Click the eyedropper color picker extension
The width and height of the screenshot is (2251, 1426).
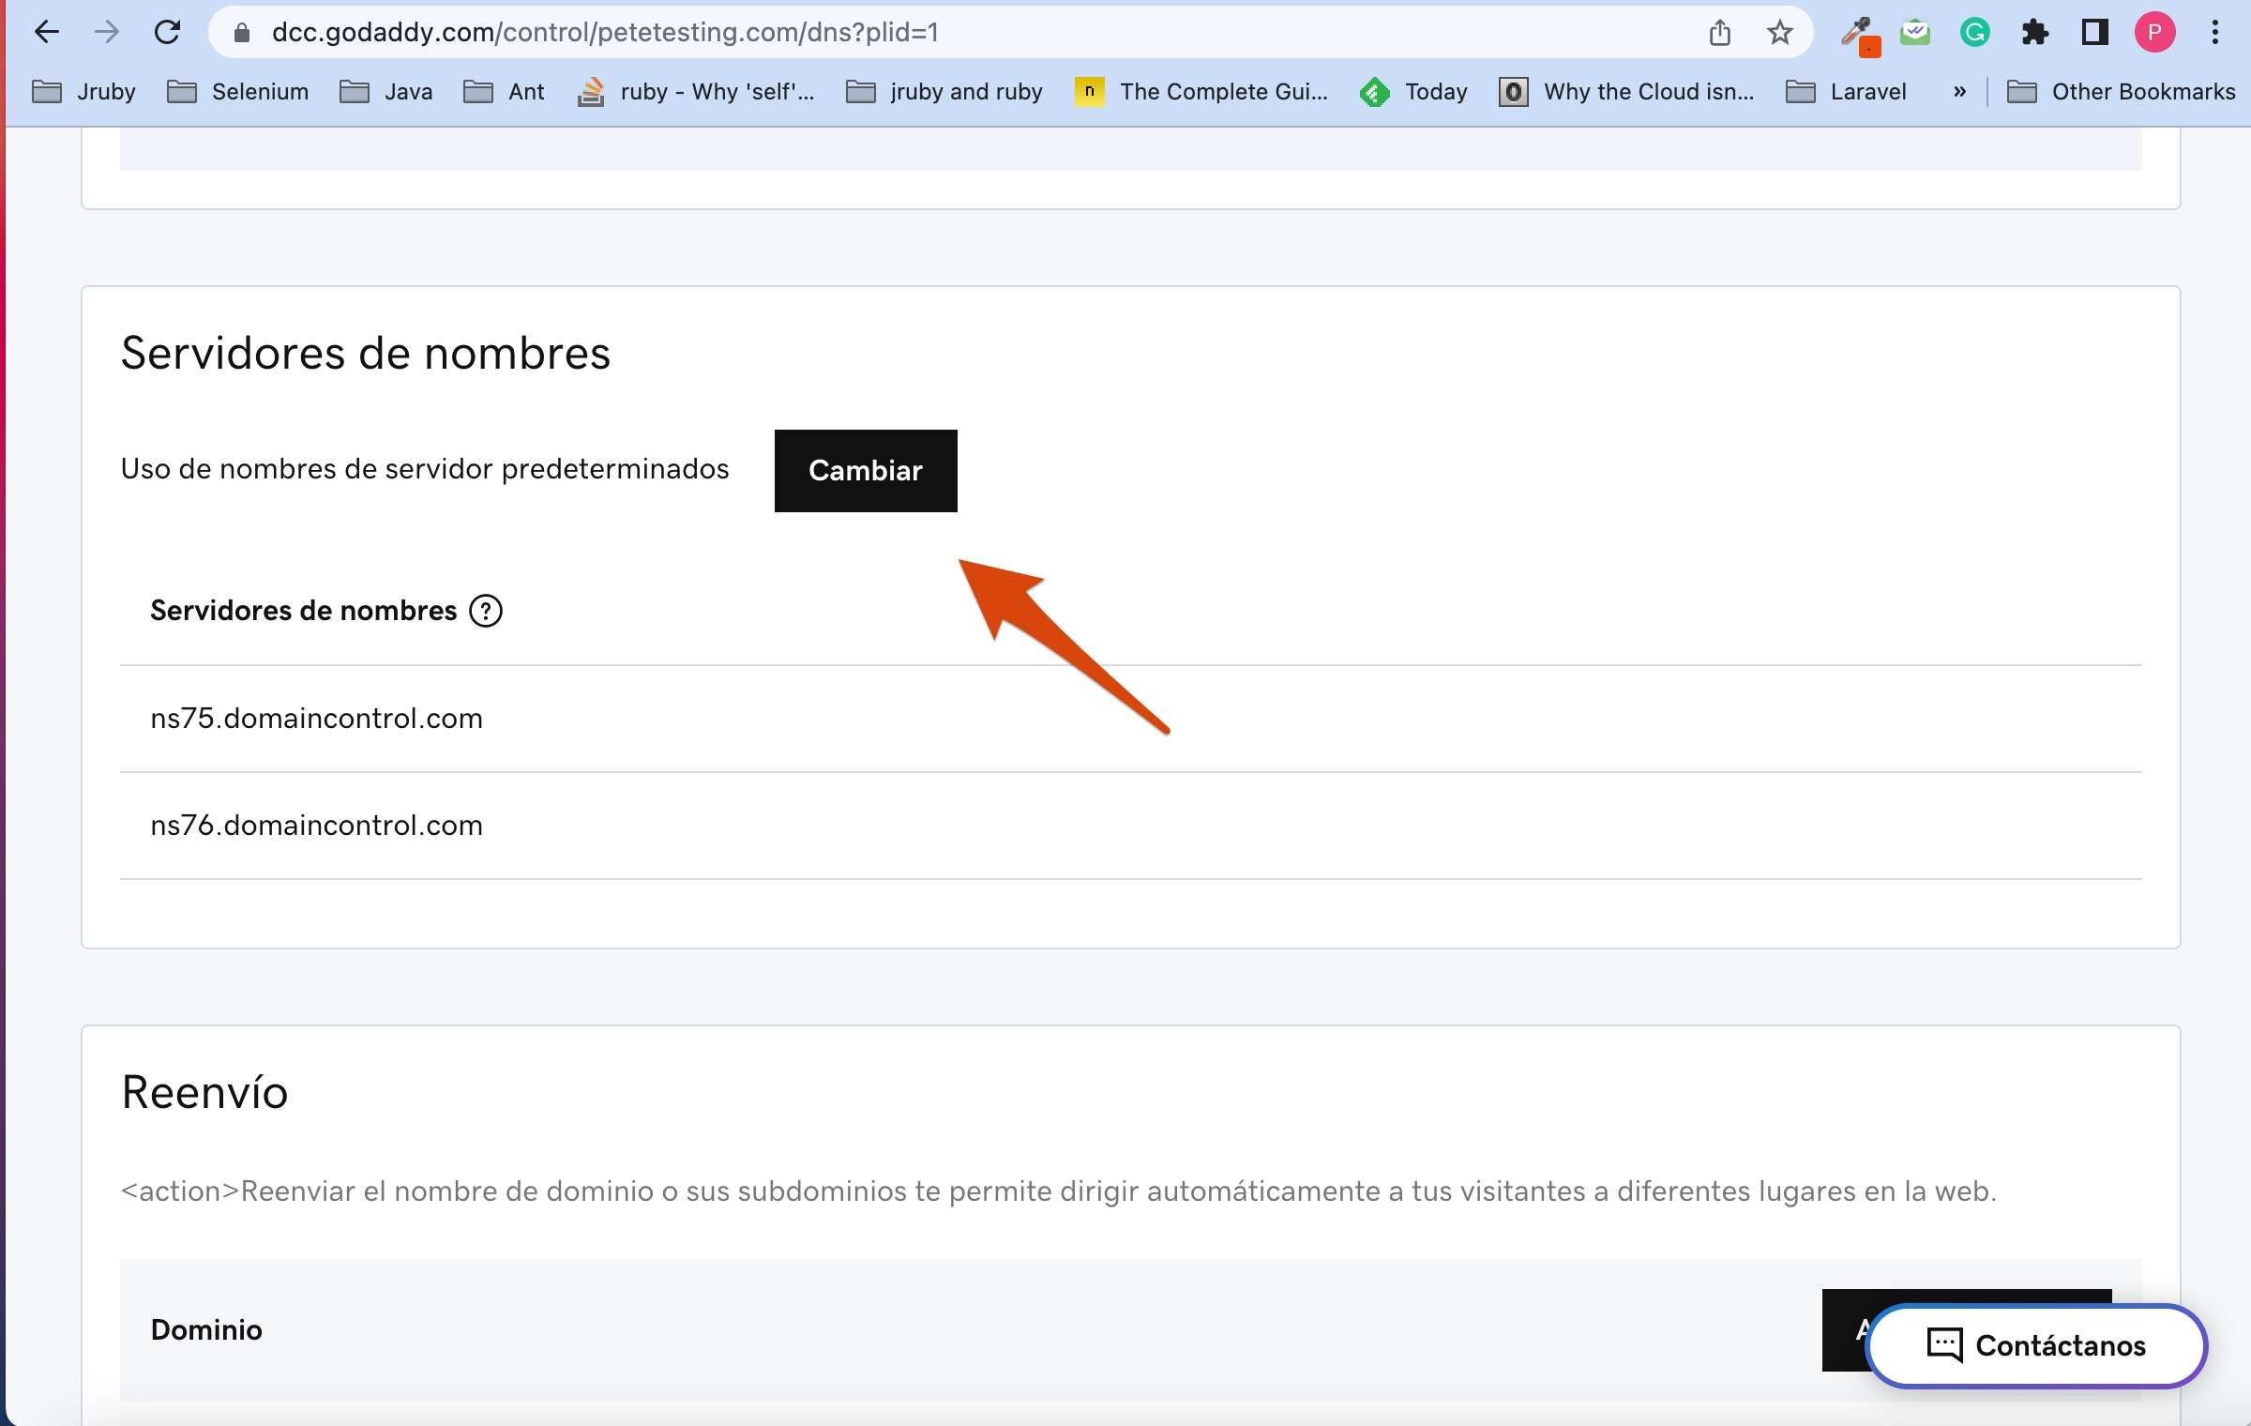tap(1856, 35)
